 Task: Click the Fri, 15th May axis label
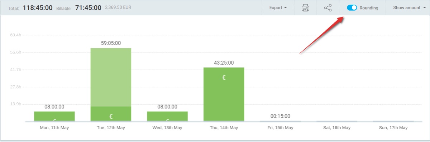pyautogui.click(x=280, y=128)
